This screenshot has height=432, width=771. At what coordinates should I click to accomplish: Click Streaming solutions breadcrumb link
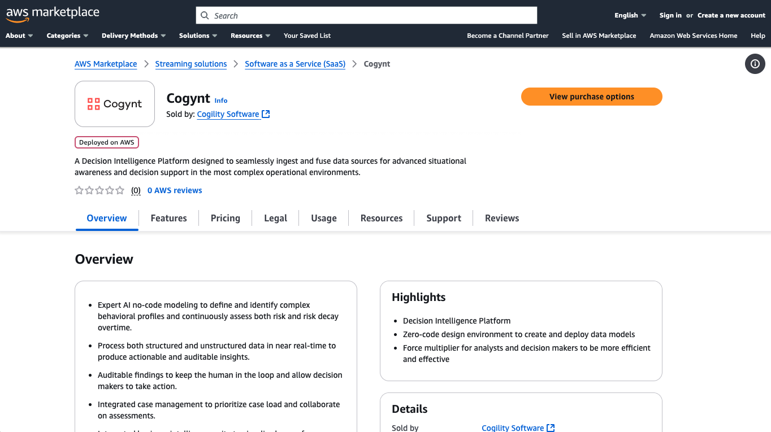click(x=191, y=64)
